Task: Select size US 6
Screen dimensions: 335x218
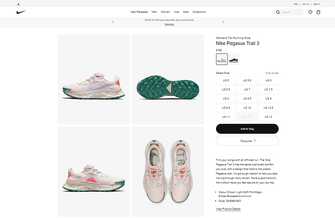Action: coord(269,80)
